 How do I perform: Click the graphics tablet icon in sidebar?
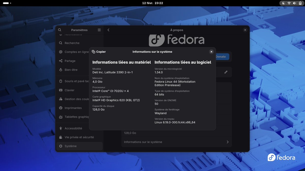coord(61,117)
